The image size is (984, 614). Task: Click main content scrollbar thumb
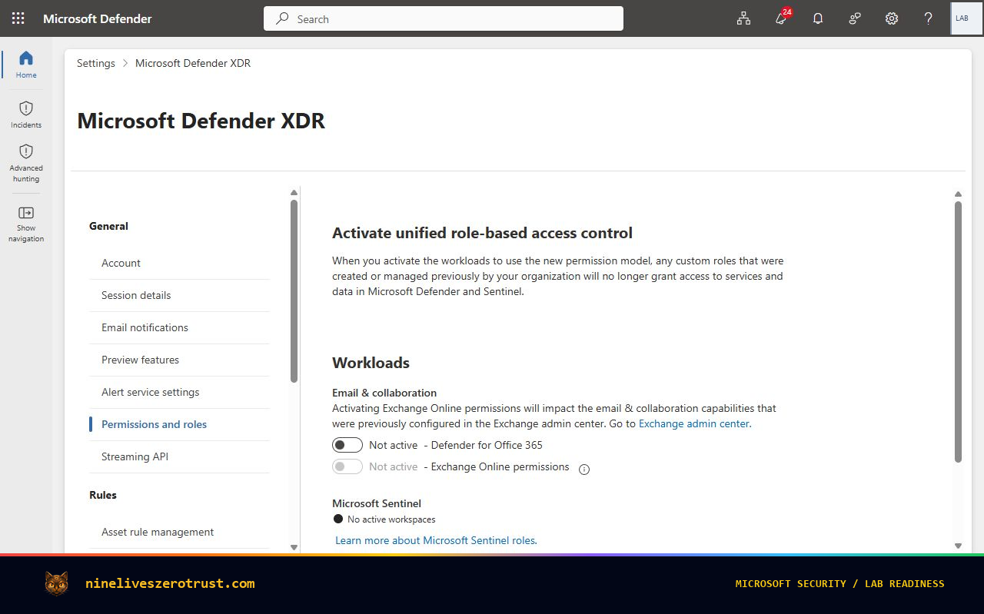958,332
